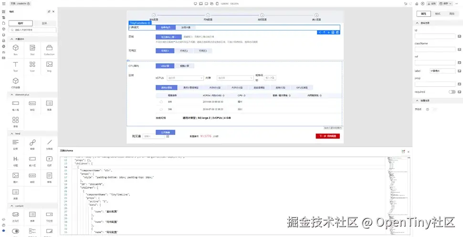Screen dimensions: 463x237
Task: Collapse the element-plus group
Action: 12,95
